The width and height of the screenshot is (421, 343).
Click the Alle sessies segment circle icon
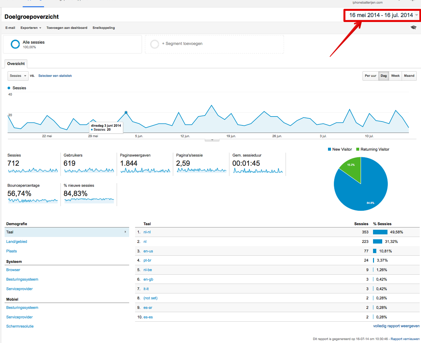click(x=15, y=44)
